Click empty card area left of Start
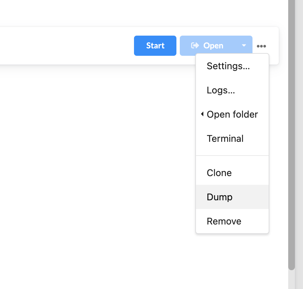 (x=67, y=46)
